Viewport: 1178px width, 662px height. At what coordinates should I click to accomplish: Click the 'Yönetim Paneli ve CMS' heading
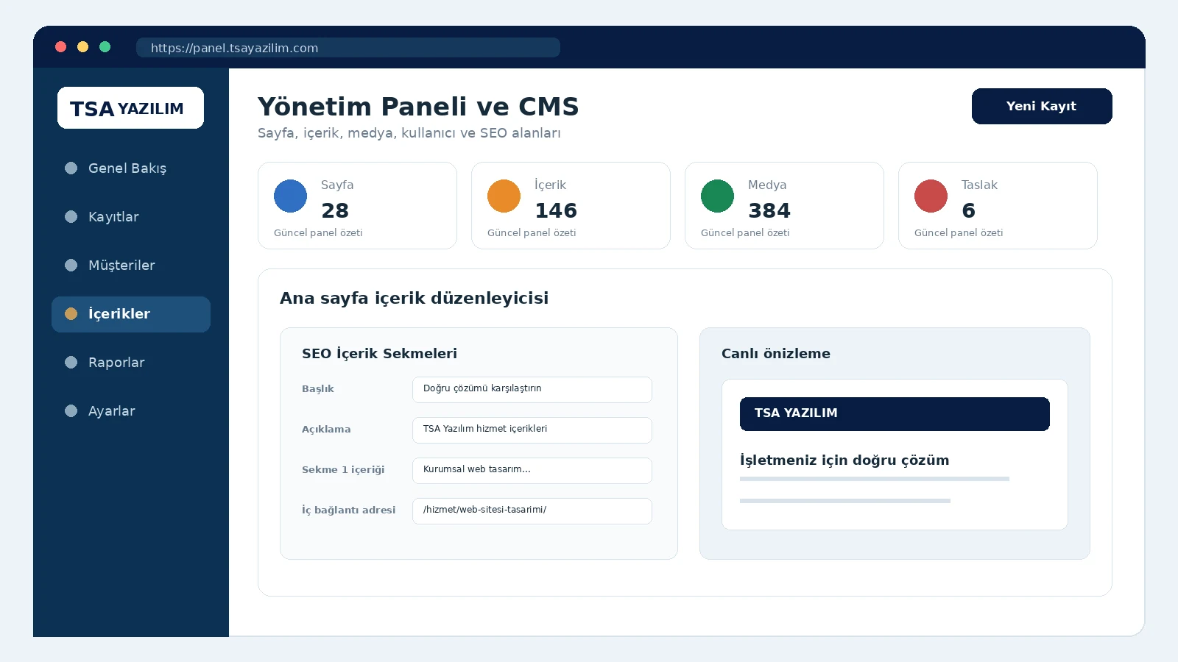[418, 107]
